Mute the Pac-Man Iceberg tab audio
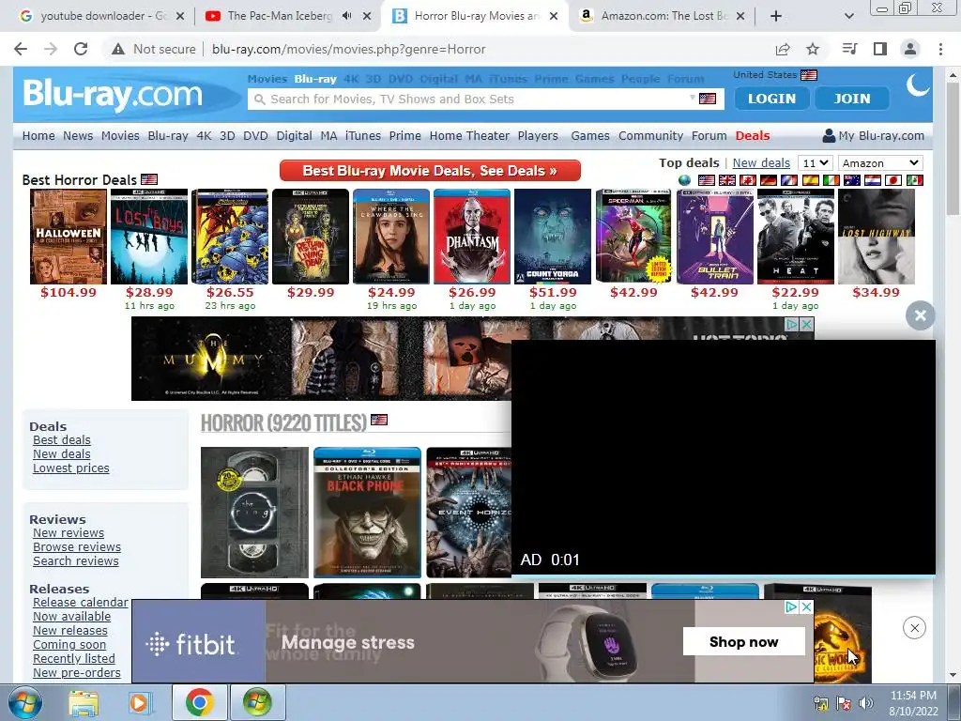Image resolution: width=961 pixels, height=721 pixels. tap(346, 16)
